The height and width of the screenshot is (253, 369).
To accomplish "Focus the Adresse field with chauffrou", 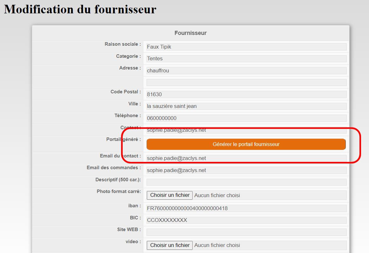I will click(x=246, y=70).
